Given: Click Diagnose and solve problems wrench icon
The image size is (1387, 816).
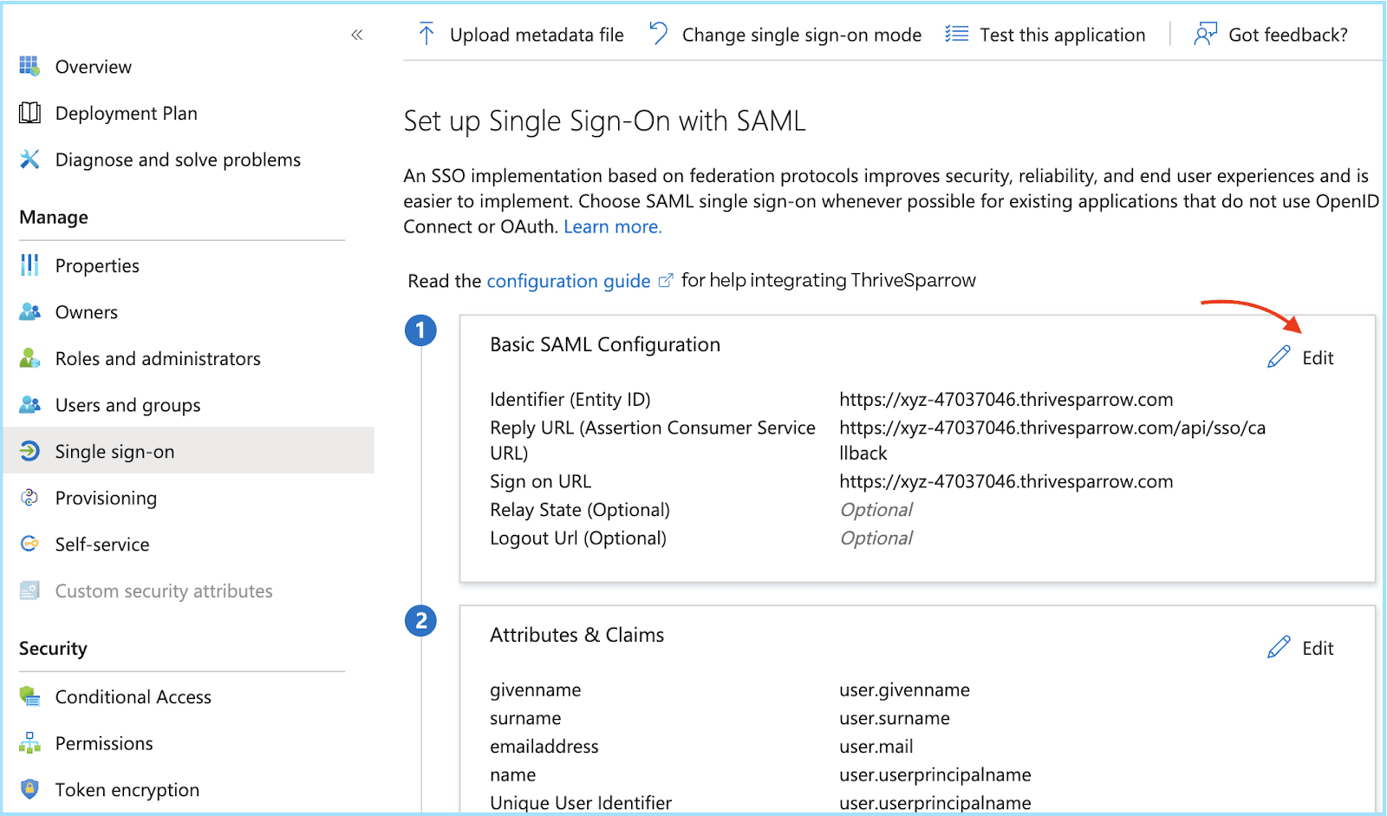Looking at the screenshot, I should coord(29,160).
